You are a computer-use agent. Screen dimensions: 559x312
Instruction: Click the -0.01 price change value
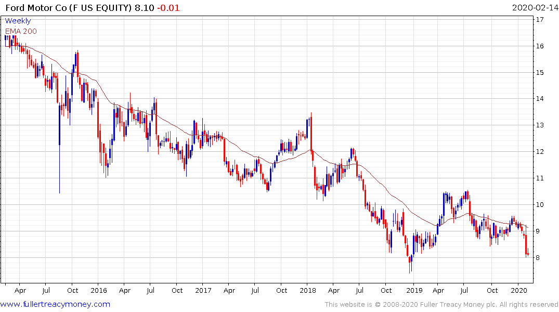(x=168, y=8)
